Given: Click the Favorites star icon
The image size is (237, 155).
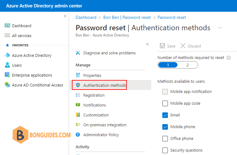Looking at the screenshot, I should click(7, 45).
